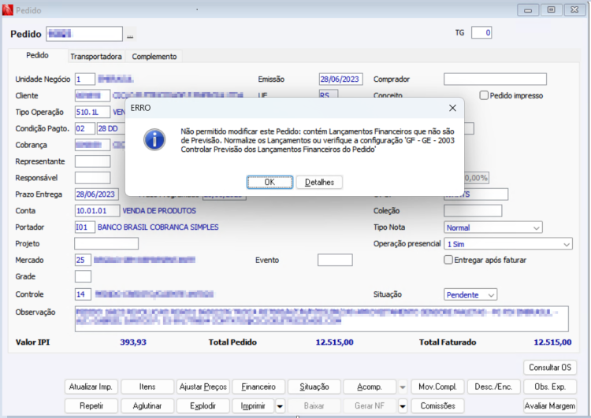Close the ERRO dialog with the X
591x418 pixels.
coord(452,108)
